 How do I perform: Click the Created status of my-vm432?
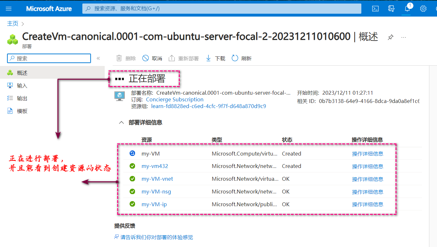291,166
